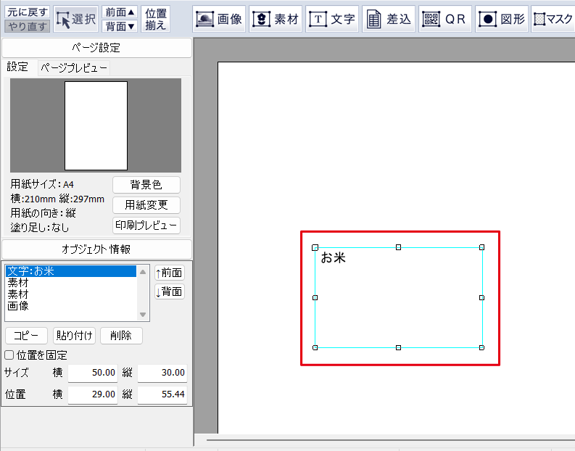This screenshot has height=451, width=575.
Task: Click the 画像 image insert tool
Action: pos(220,20)
